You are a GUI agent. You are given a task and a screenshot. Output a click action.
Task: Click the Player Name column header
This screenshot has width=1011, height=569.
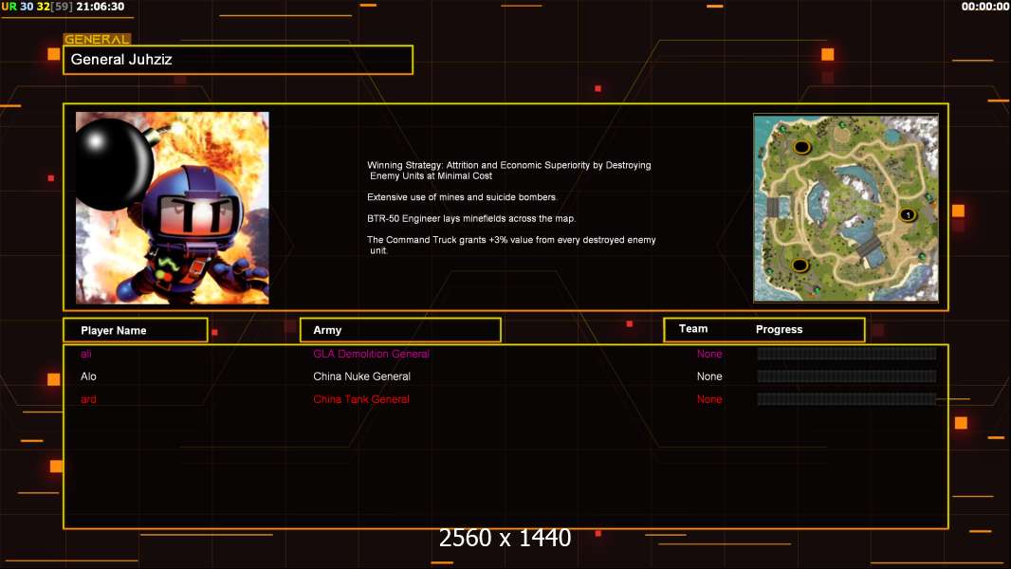136,330
